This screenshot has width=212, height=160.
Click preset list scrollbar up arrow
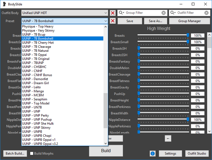coord(106,27)
